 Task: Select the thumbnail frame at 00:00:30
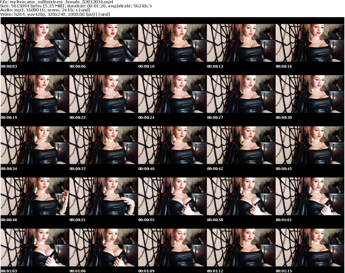[x=310, y=94]
